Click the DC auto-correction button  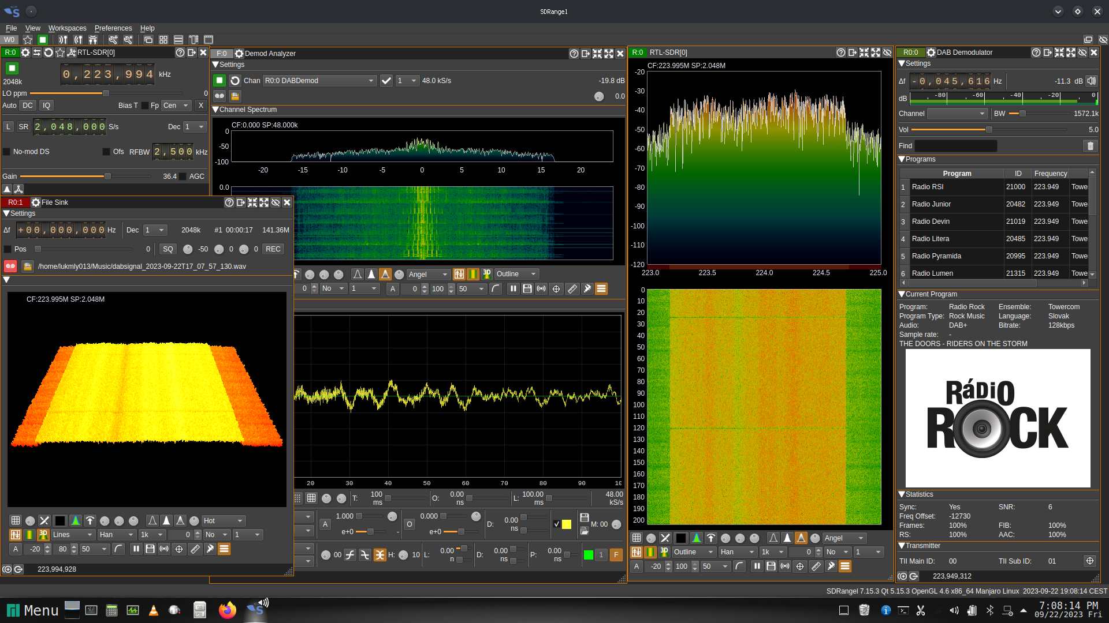(x=28, y=106)
